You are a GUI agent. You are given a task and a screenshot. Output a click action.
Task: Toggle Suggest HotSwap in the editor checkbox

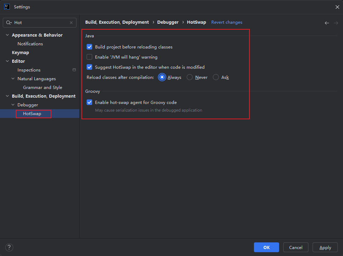coord(89,67)
